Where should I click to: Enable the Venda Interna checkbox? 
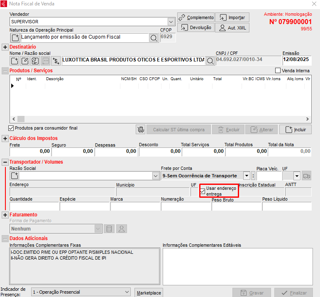[278, 71]
